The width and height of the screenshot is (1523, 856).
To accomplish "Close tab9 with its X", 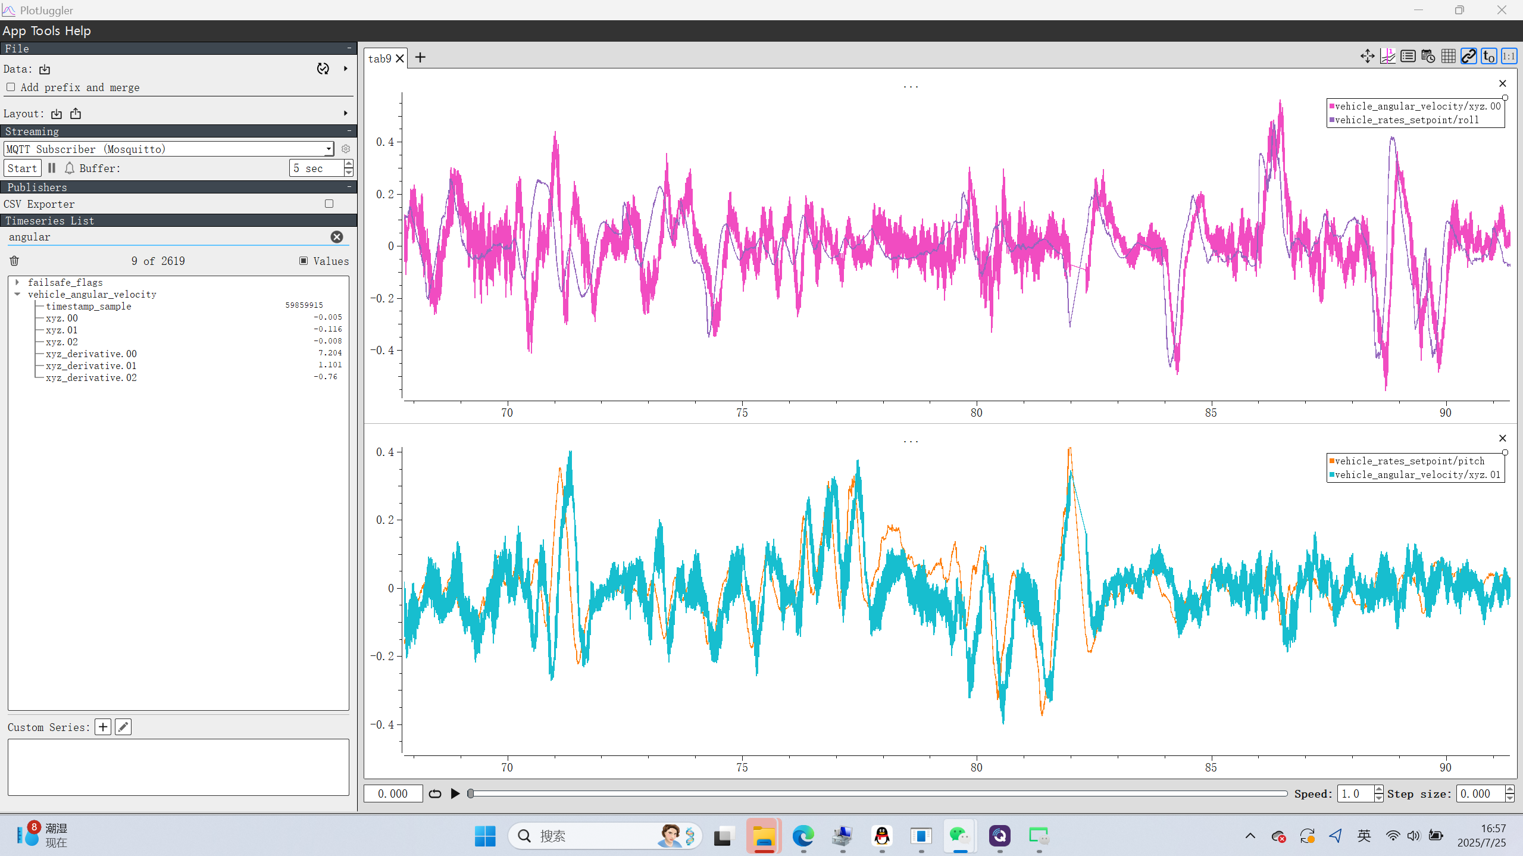I will click(x=400, y=58).
